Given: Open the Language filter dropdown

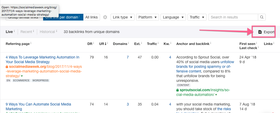Looking at the screenshot, I should [x=173, y=17].
